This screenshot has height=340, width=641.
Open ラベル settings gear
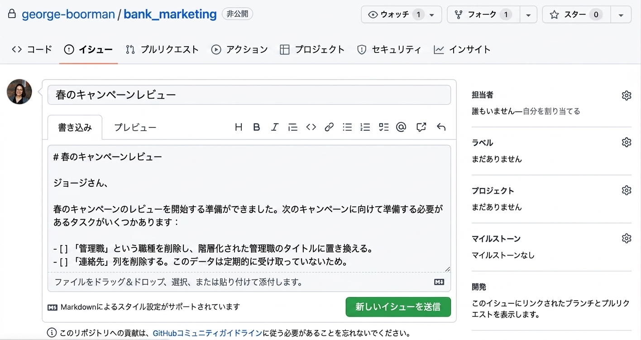627,142
